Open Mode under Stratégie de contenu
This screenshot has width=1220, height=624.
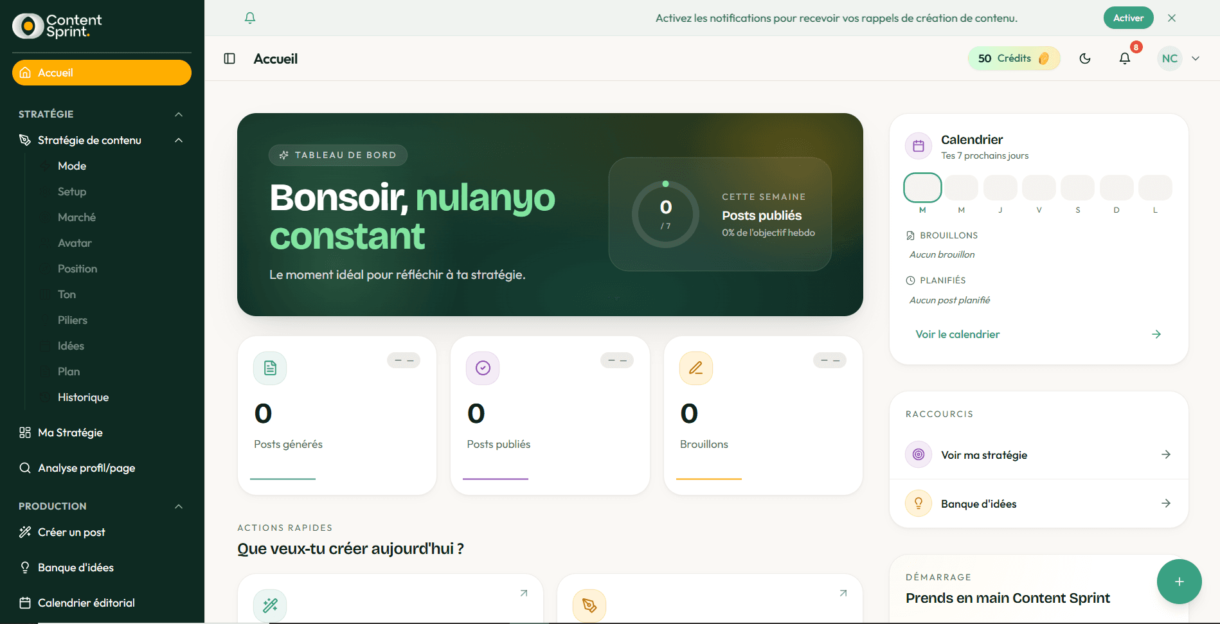click(x=72, y=166)
